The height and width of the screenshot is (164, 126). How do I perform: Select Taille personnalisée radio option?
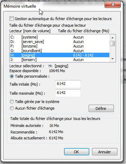[12, 76]
